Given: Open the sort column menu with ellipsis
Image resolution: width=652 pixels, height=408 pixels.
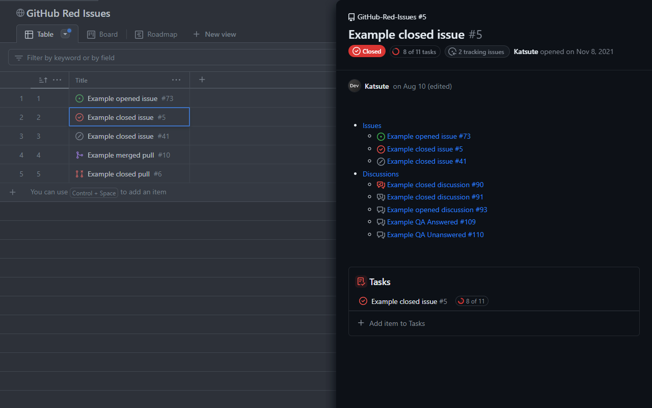Looking at the screenshot, I should [58, 80].
